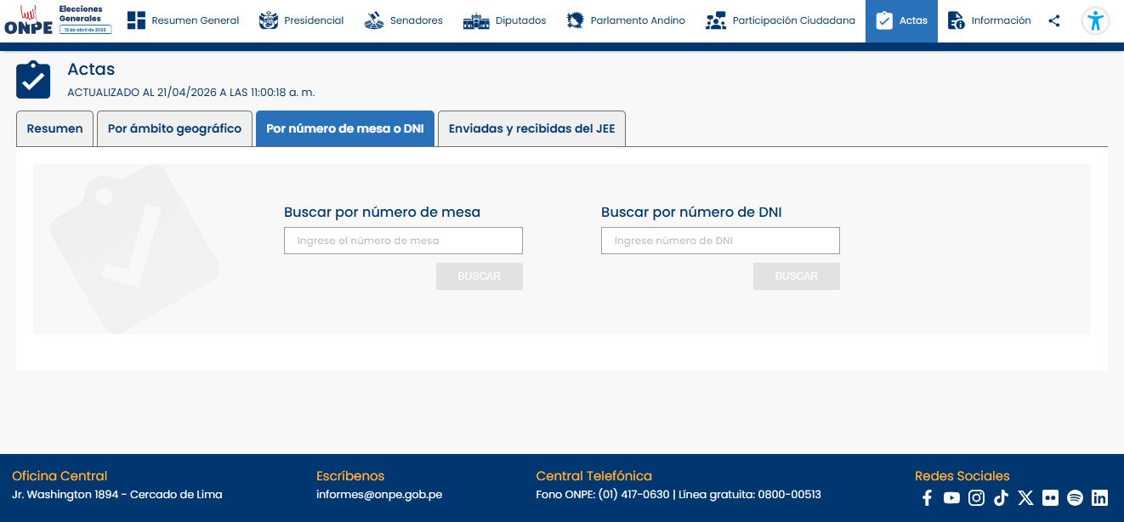Visit the Instagram icon link
Screen dimensions: 1124x522
click(x=976, y=498)
